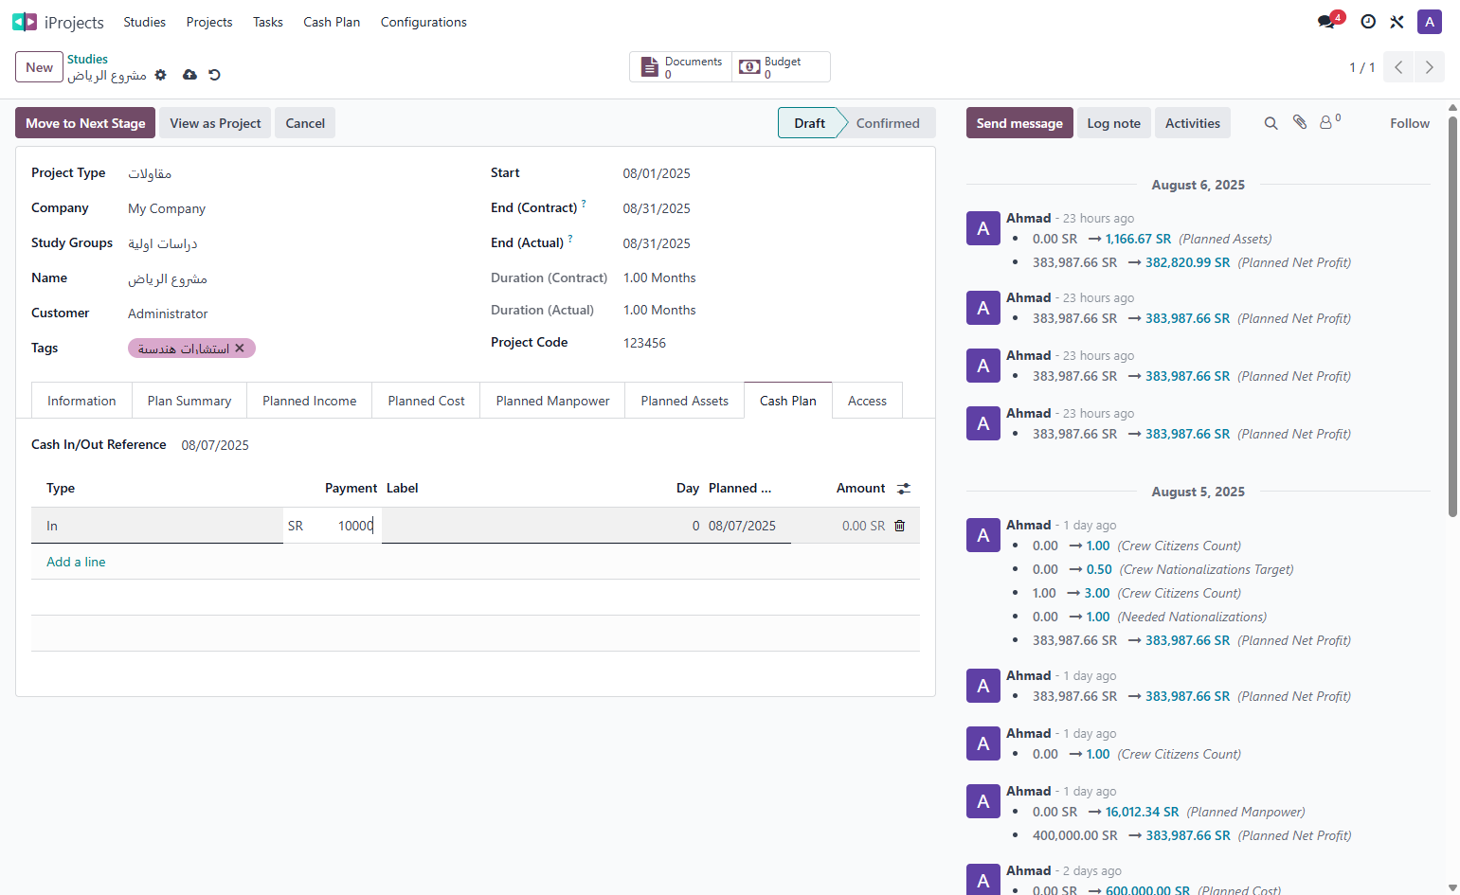The image size is (1460, 895).
Task: Open the Activities button
Action: click(x=1193, y=123)
